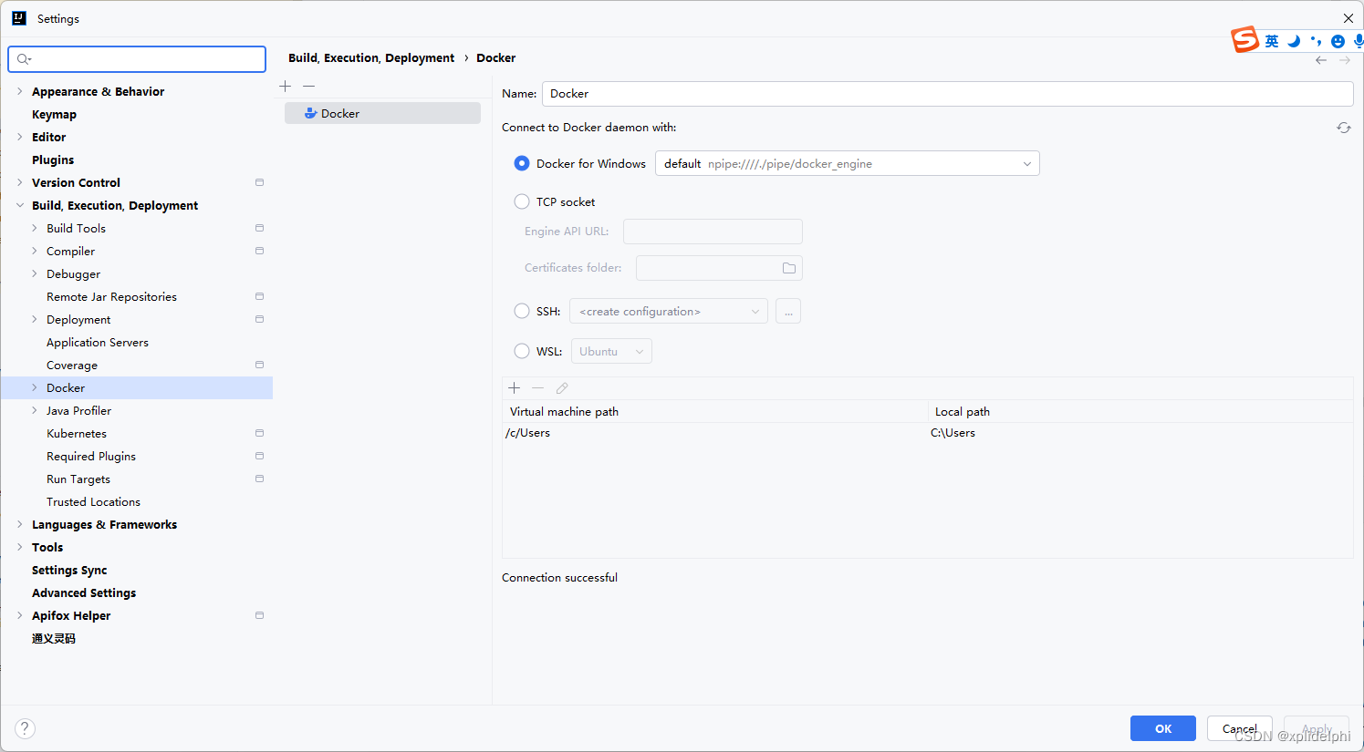Open Settings Sync page
The width and height of the screenshot is (1364, 752).
(69, 570)
